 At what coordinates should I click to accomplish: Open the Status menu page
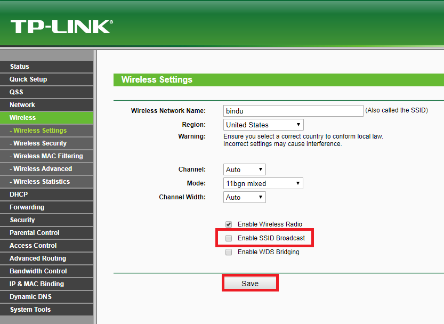pos(47,67)
